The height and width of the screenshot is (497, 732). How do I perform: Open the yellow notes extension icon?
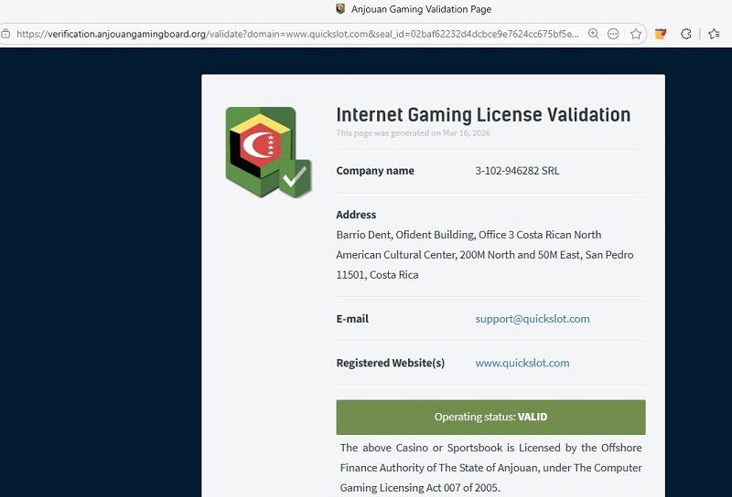pyautogui.click(x=660, y=34)
